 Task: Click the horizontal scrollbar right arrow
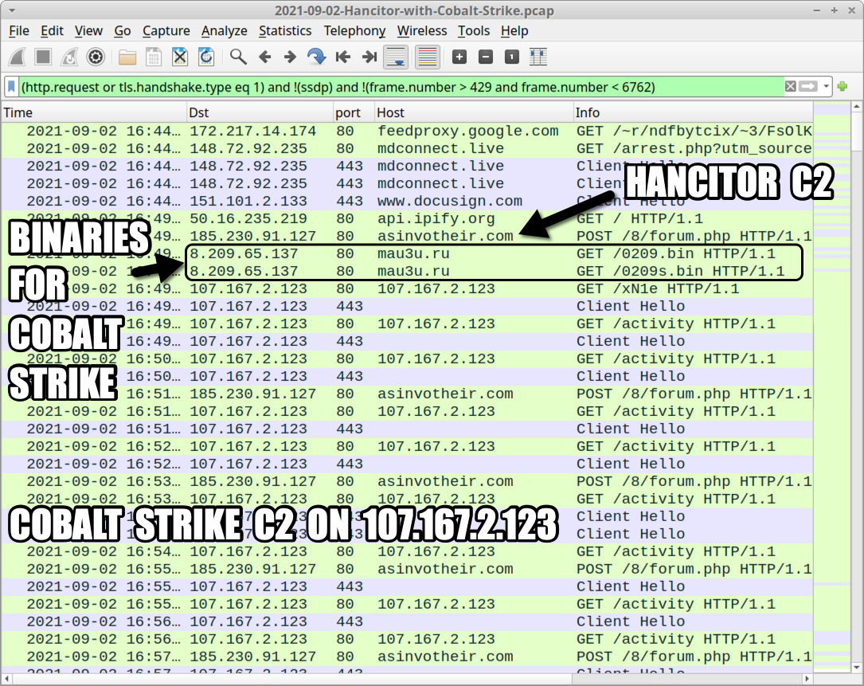[x=807, y=679]
